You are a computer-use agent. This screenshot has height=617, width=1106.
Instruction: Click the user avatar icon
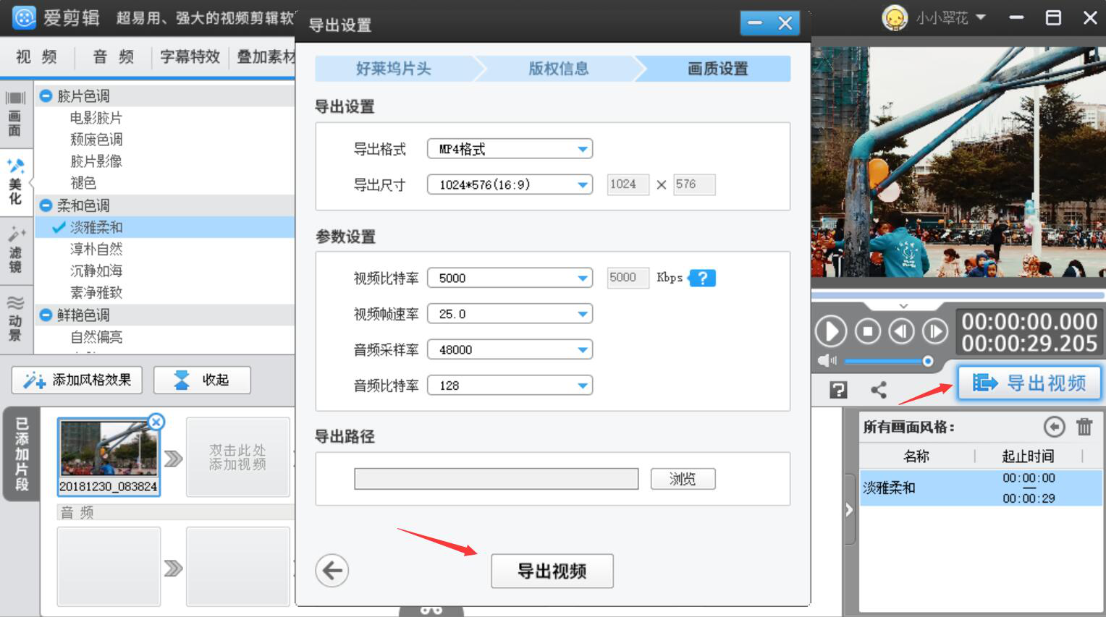[x=895, y=17]
